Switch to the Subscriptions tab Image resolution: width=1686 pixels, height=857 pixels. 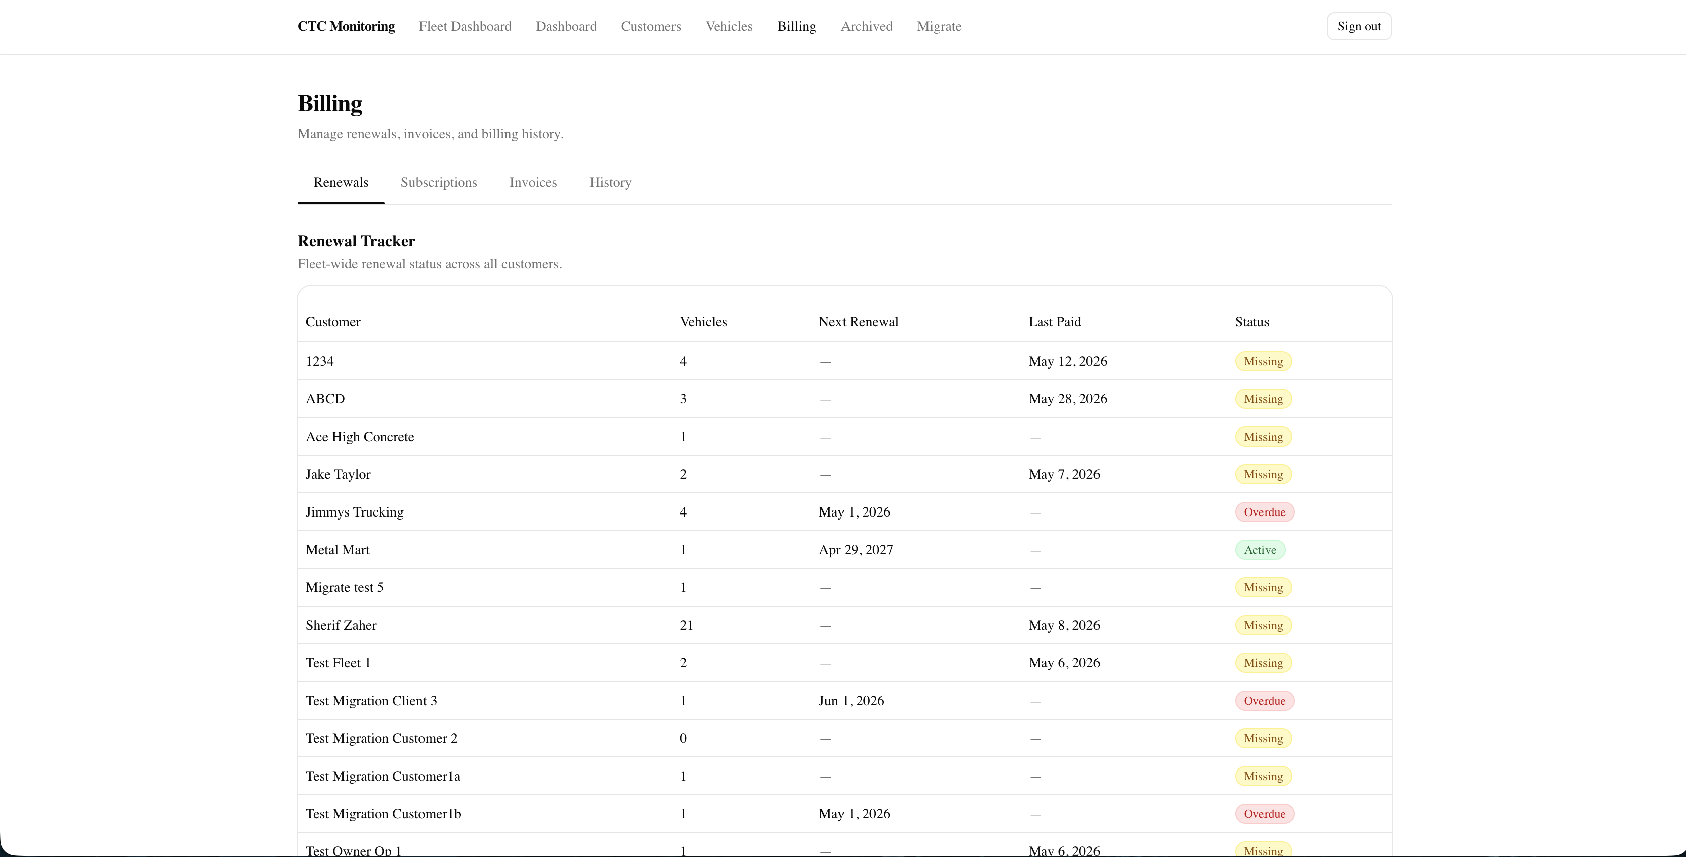(x=439, y=182)
